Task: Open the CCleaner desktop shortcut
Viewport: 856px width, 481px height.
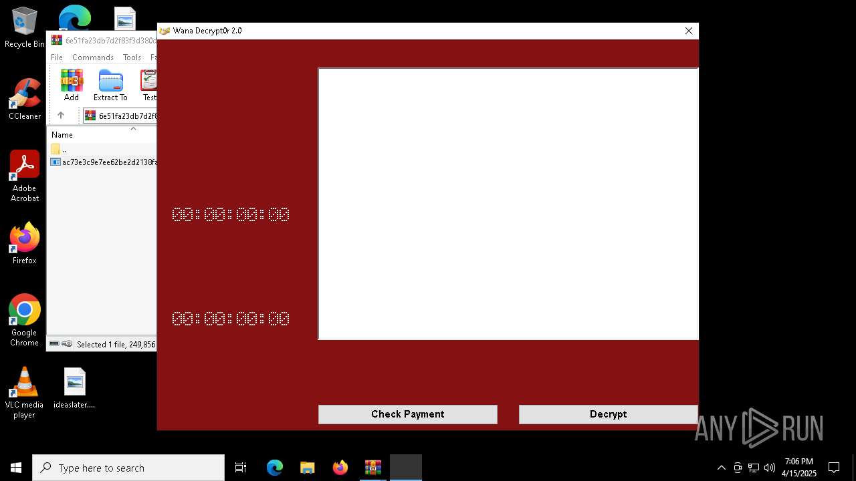Action: (x=25, y=100)
